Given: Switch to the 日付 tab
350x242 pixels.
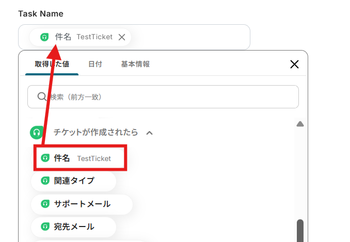Looking at the screenshot, I should pyautogui.click(x=95, y=64).
